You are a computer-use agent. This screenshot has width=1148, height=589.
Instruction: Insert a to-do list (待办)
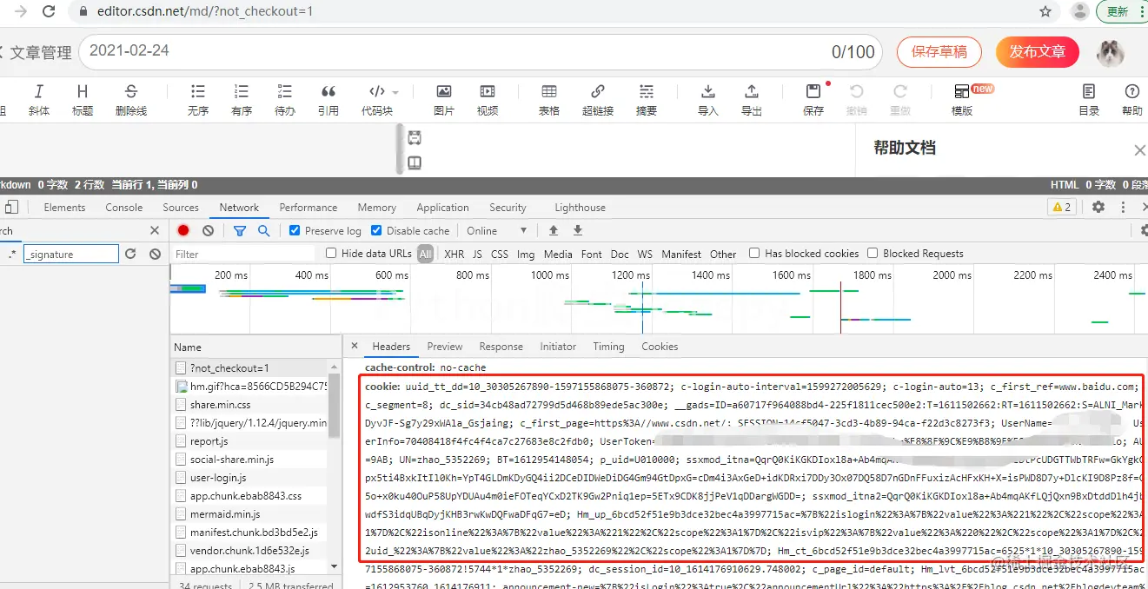pyautogui.click(x=285, y=100)
